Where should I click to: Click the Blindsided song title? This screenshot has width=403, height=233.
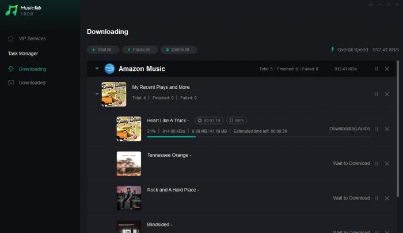[x=159, y=224]
